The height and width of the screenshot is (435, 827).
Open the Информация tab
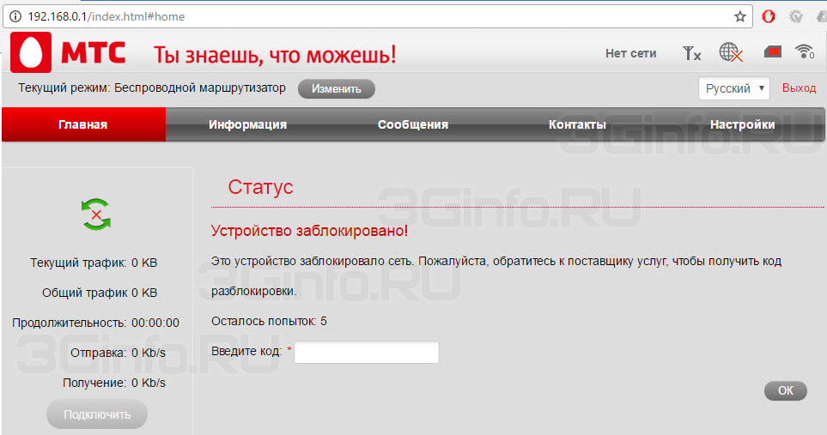coord(247,124)
